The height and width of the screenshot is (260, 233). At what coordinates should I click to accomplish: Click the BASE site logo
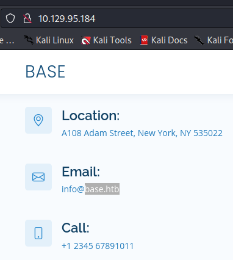tap(45, 71)
